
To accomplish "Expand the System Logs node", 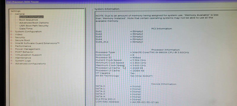I will [11, 61].
